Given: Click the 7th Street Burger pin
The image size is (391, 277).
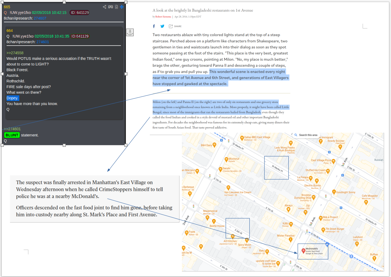Looking at the screenshot, I should [323, 230].
